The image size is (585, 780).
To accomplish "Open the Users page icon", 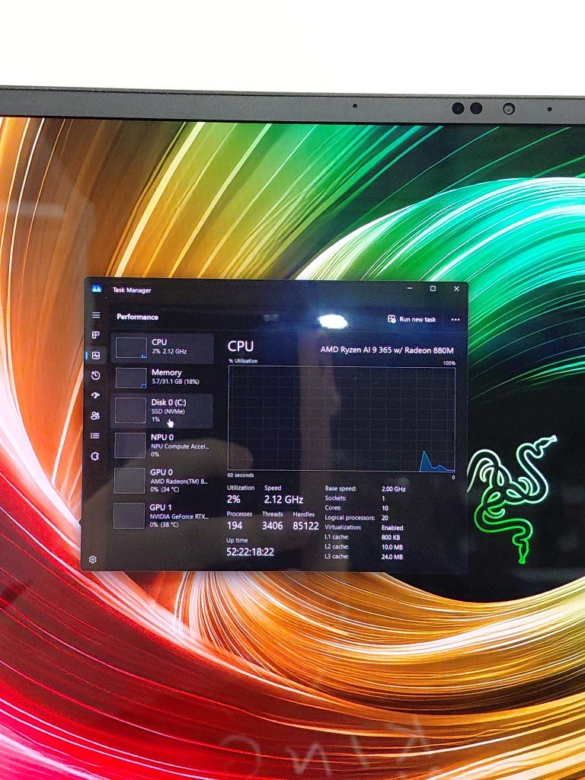I will [96, 415].
